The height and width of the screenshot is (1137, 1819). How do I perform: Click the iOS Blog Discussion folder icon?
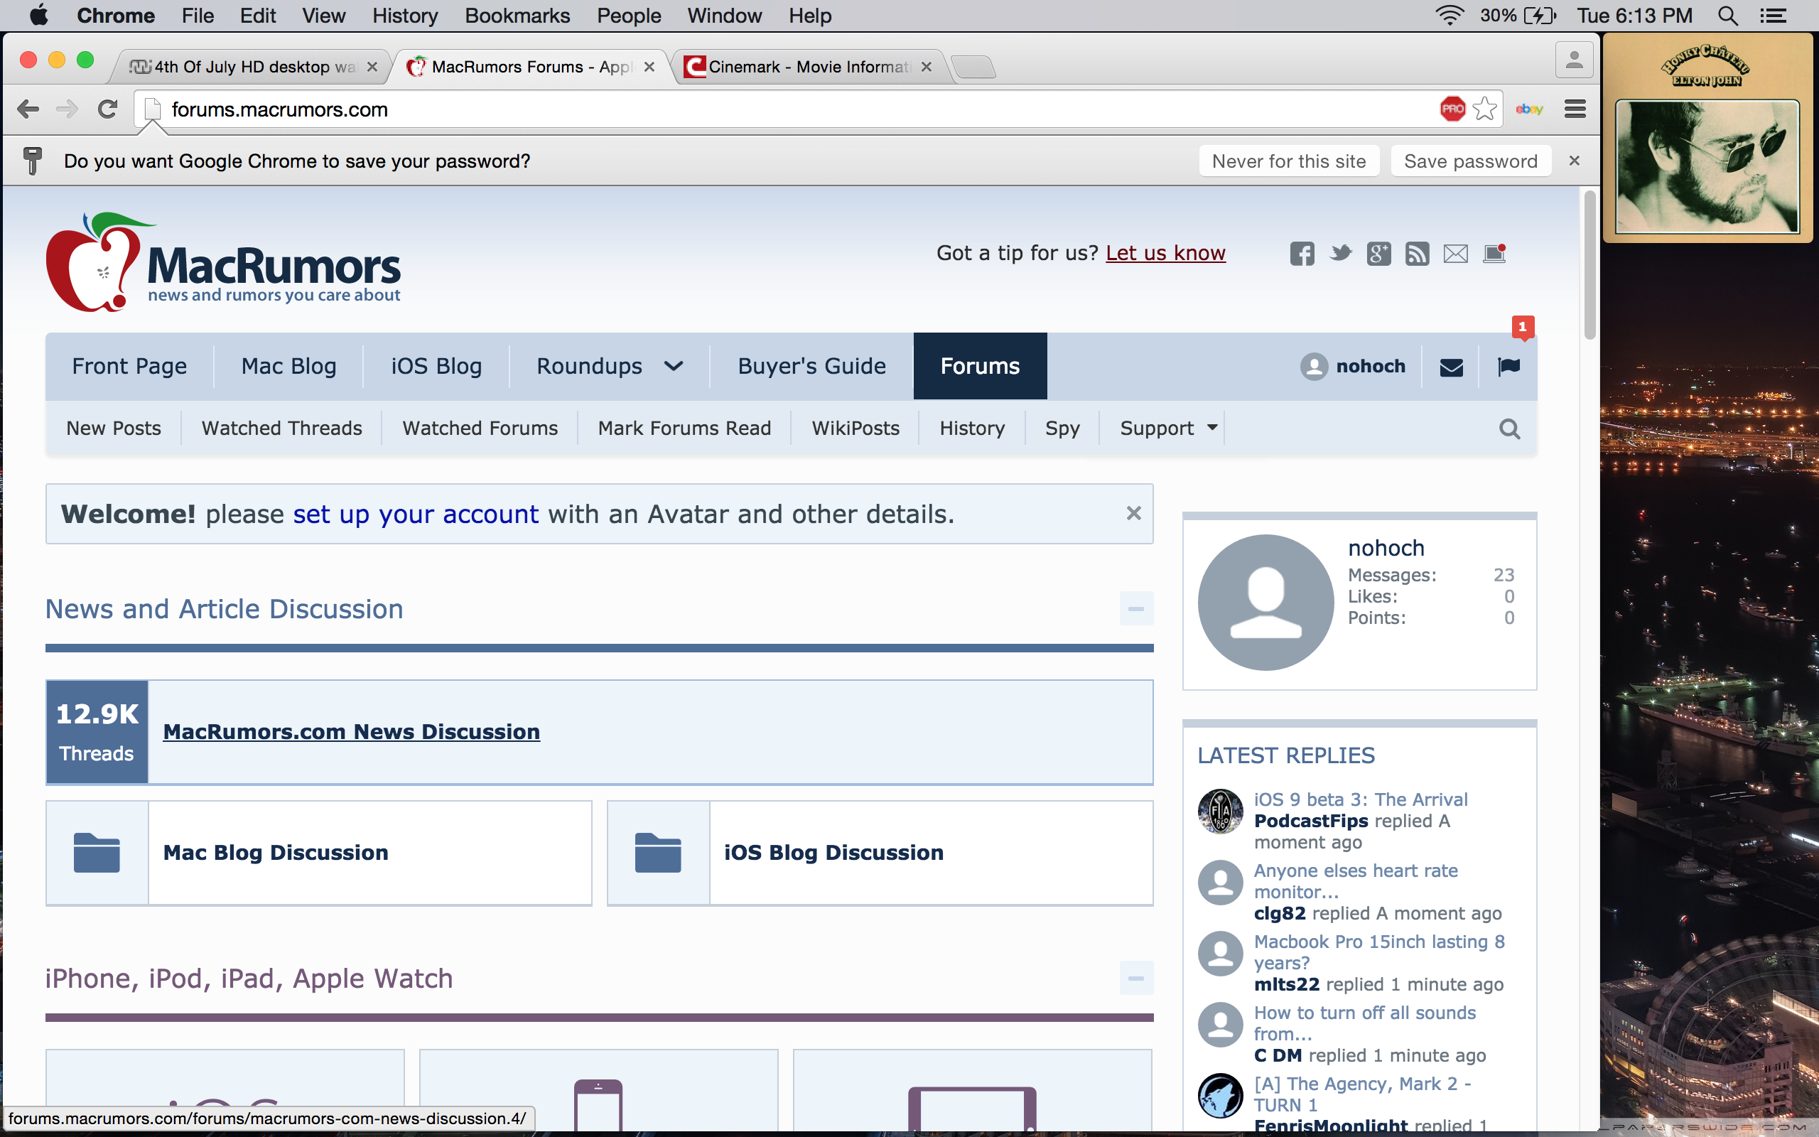point(658,853)
